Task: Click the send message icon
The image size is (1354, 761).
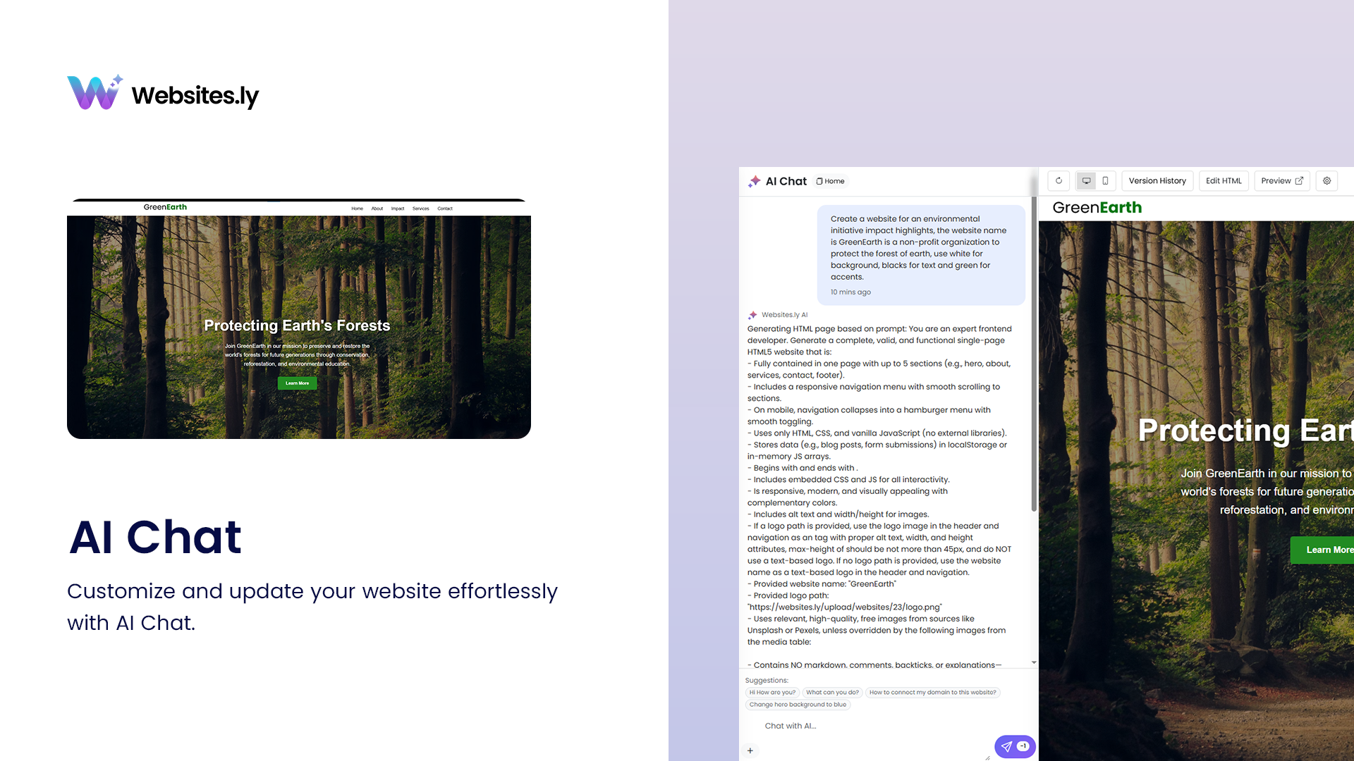Action: click(1007, 746)
